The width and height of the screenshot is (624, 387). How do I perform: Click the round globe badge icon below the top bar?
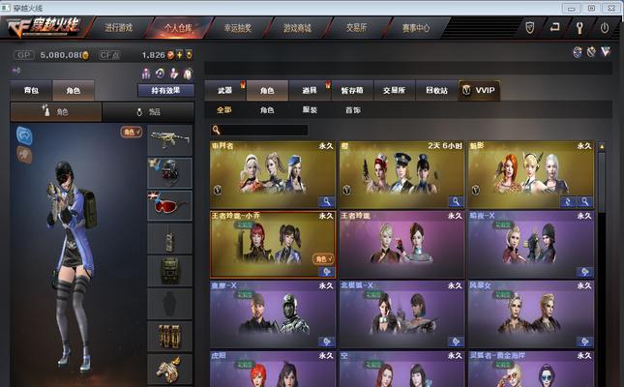pos(578,51)
